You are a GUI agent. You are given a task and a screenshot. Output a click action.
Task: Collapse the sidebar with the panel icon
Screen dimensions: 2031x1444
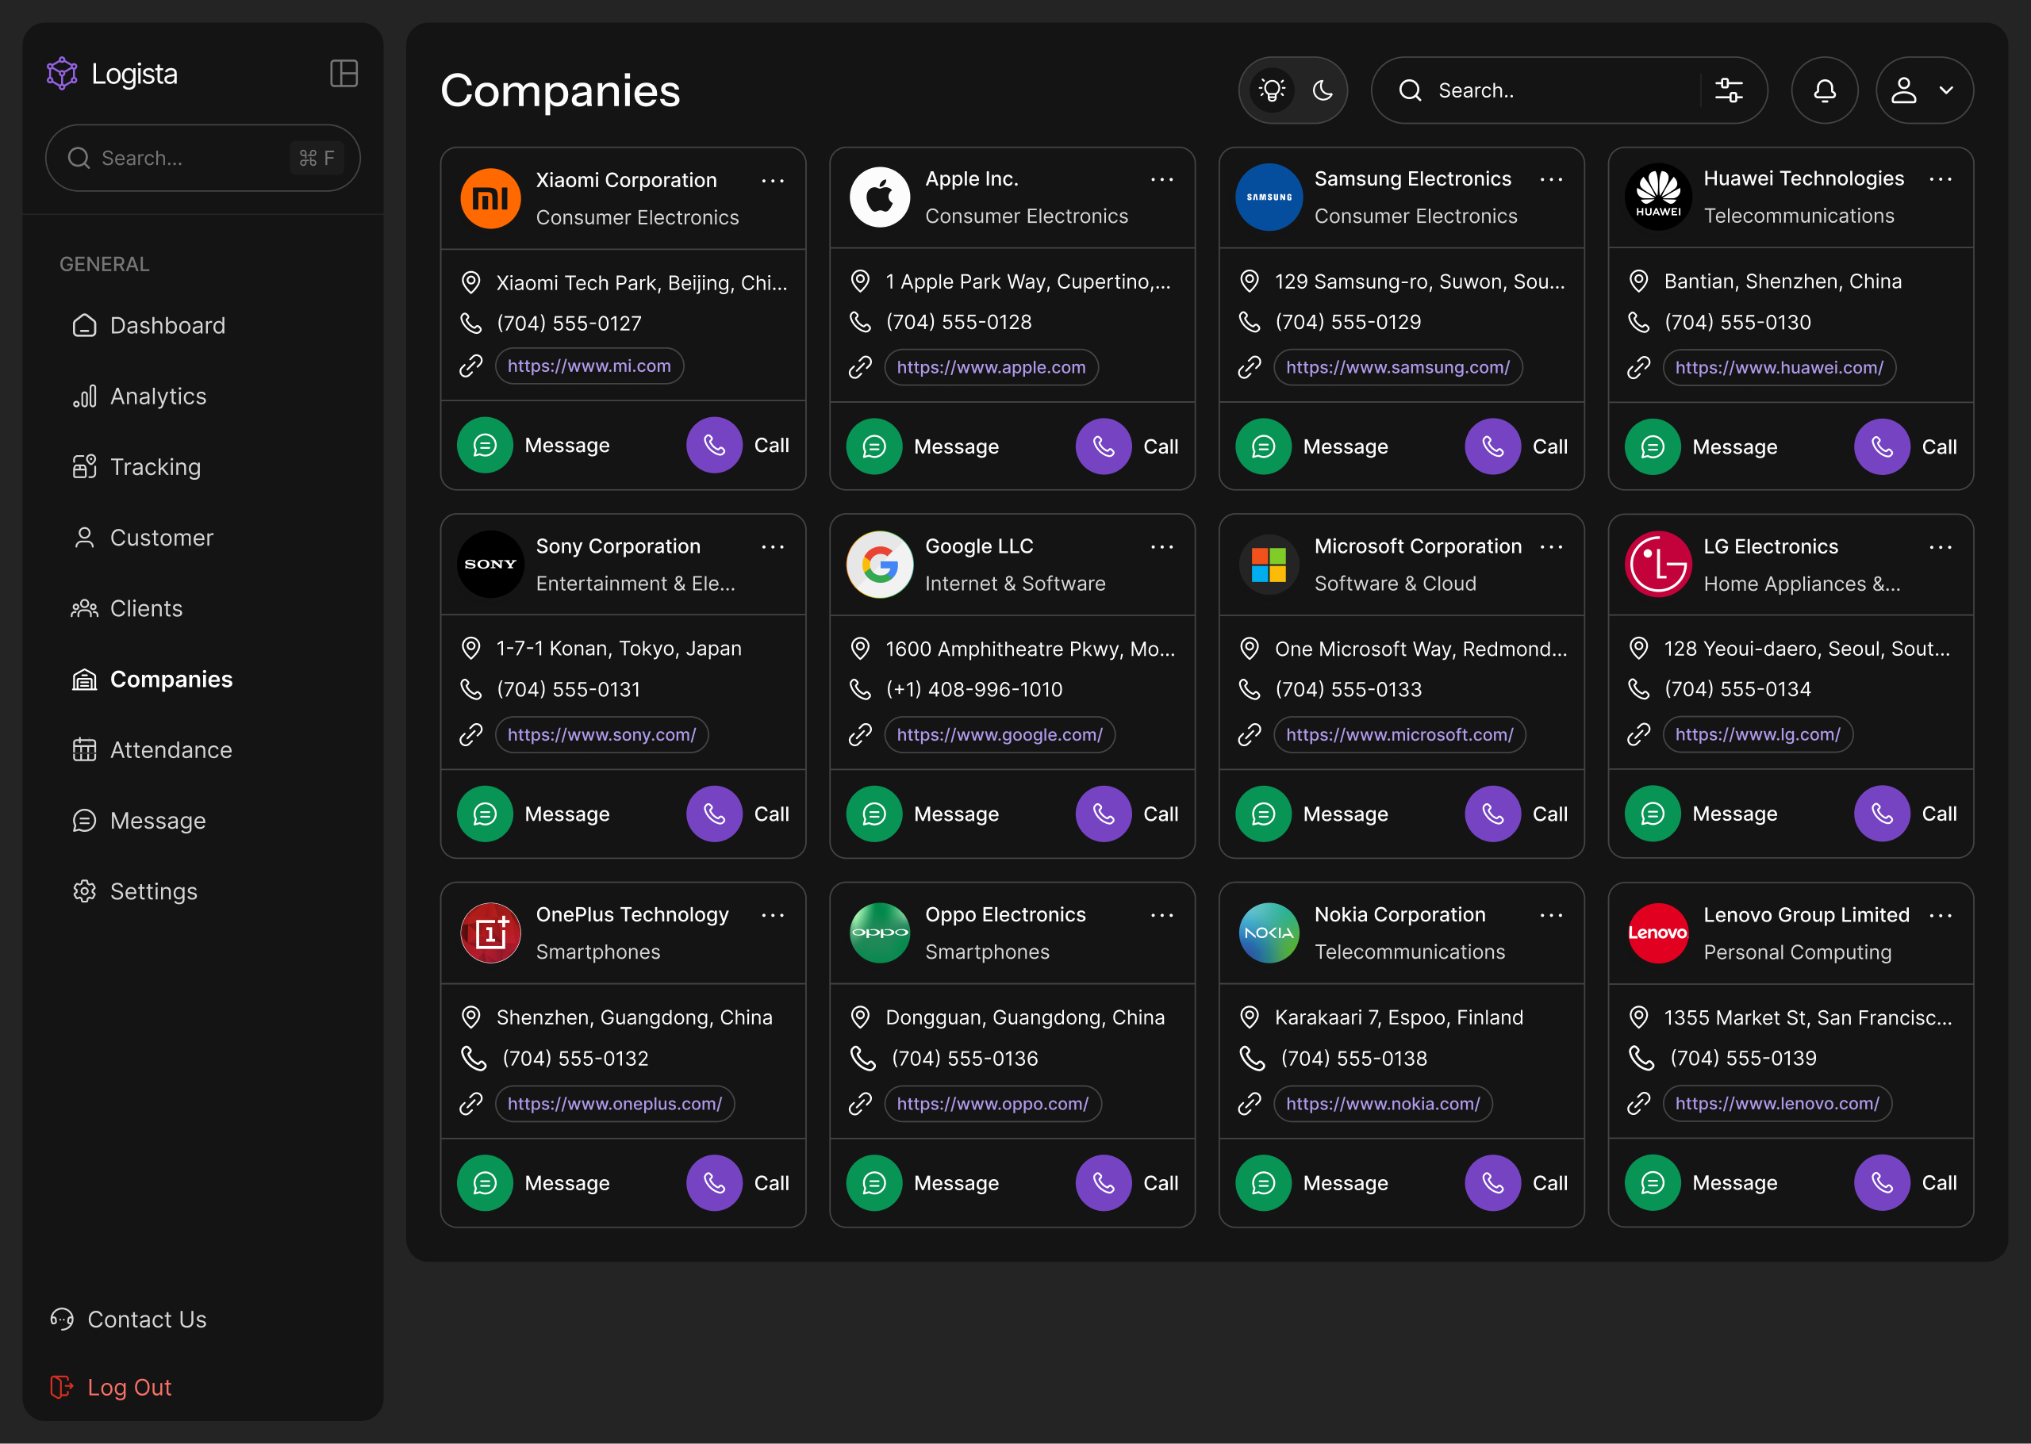344,73
